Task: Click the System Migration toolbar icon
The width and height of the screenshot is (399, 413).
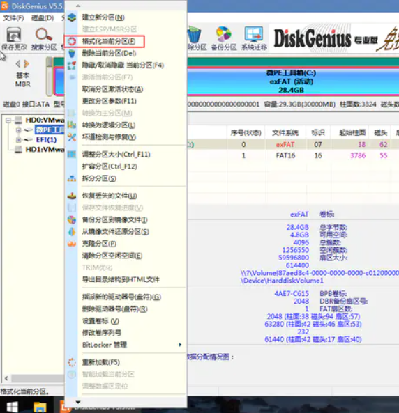Action: (254, 34)
